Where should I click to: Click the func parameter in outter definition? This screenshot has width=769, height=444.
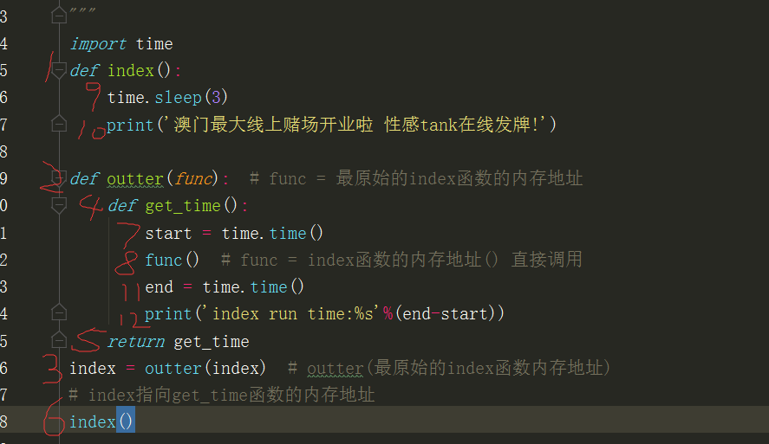(x=193, y=178)
